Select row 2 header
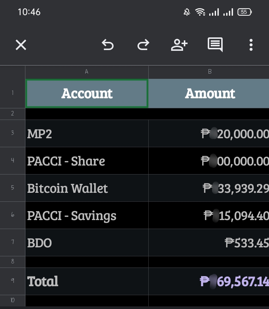The image size is (269, 309). (13, 114)
